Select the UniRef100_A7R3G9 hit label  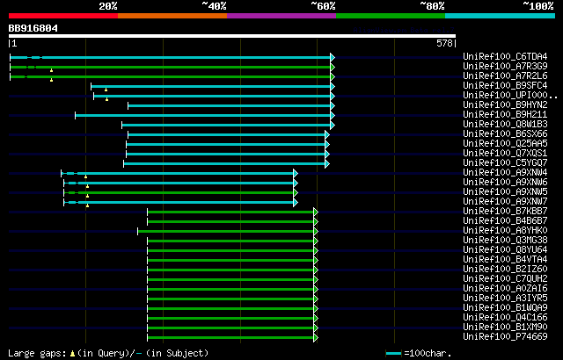tap(505, 66)
